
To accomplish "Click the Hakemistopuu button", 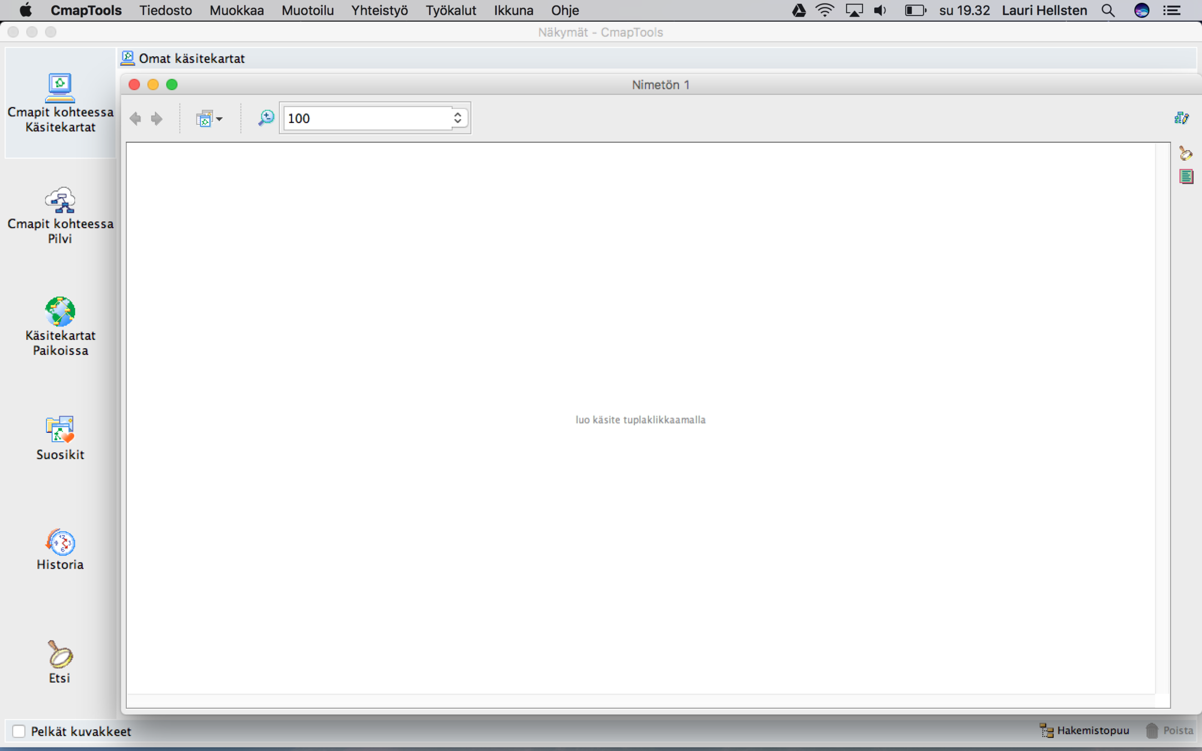I will (1084, 730).
